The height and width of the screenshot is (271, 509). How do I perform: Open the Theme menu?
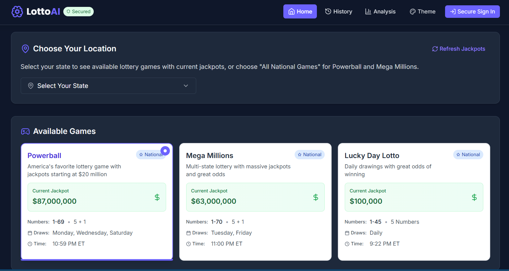(422, 12)
